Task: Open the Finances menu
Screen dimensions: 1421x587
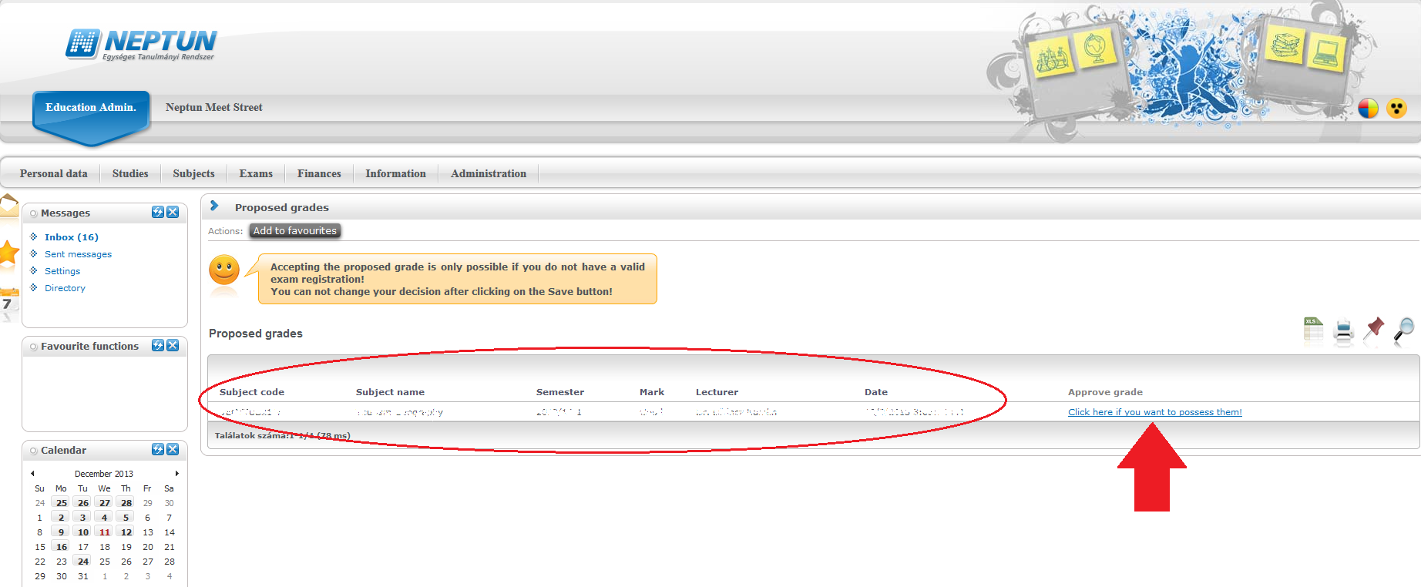Action: click(x=319, y=173)
